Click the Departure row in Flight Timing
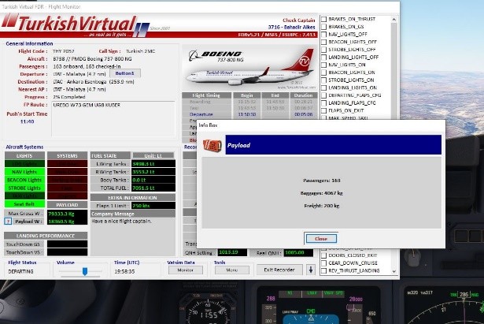 [248, 114]
